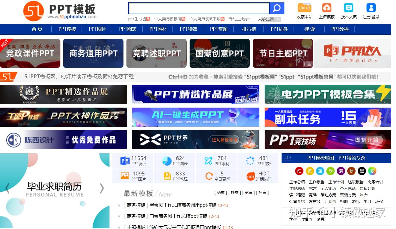Select the red (红) color circle
The image size is (396, 229).
click(299, 171)
